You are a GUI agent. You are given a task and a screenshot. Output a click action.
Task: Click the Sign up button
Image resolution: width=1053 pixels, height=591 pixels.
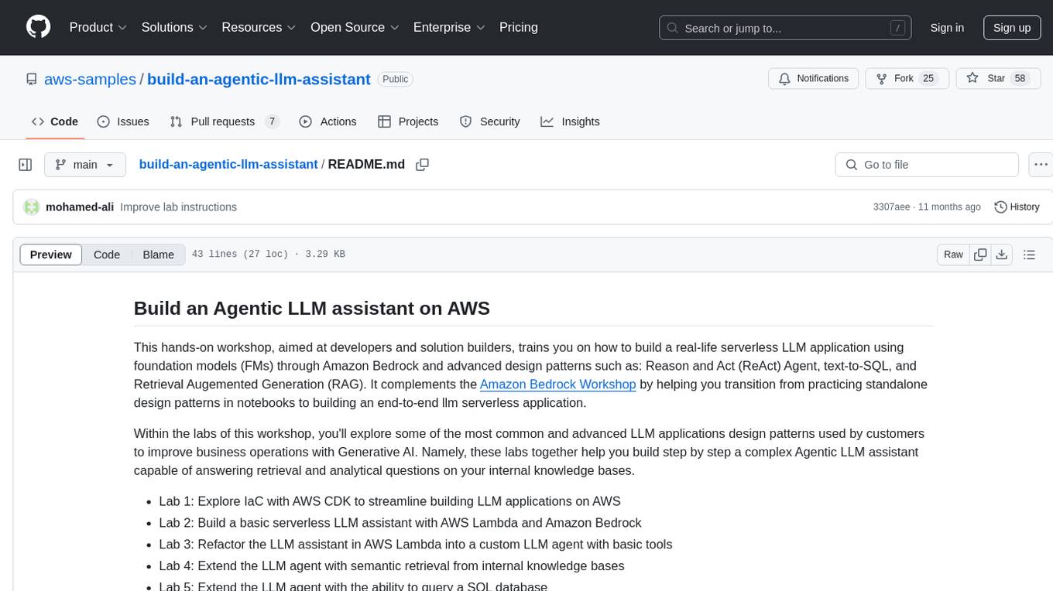click(1012, 28)
